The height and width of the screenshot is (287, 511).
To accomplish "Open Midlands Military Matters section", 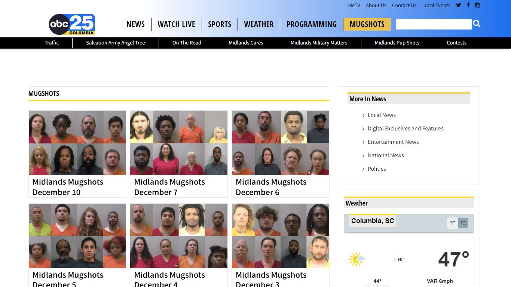I will click(x=319, y=43).
